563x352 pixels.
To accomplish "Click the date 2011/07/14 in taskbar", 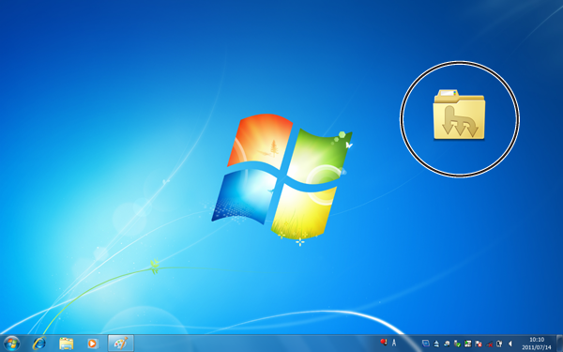I will click(537, 347).
